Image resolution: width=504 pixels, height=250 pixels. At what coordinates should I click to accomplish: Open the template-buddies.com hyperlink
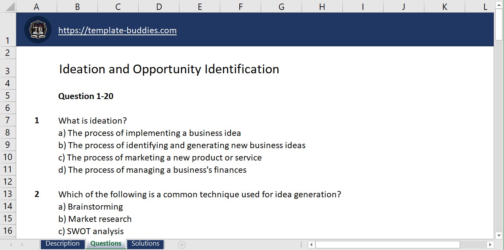tap(117, 30)
